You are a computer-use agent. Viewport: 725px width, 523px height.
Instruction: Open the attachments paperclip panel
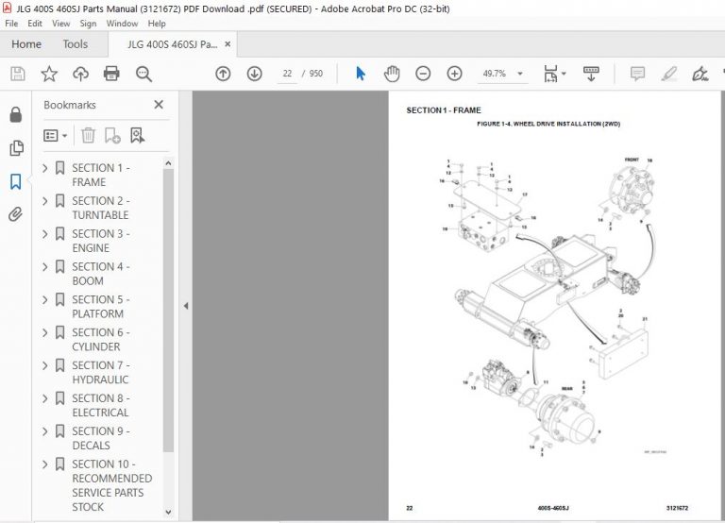coord(16,214)
